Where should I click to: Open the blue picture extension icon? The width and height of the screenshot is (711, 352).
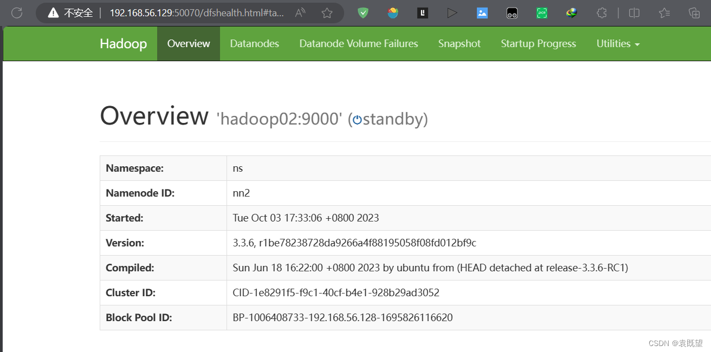click(x=482, y=13)
